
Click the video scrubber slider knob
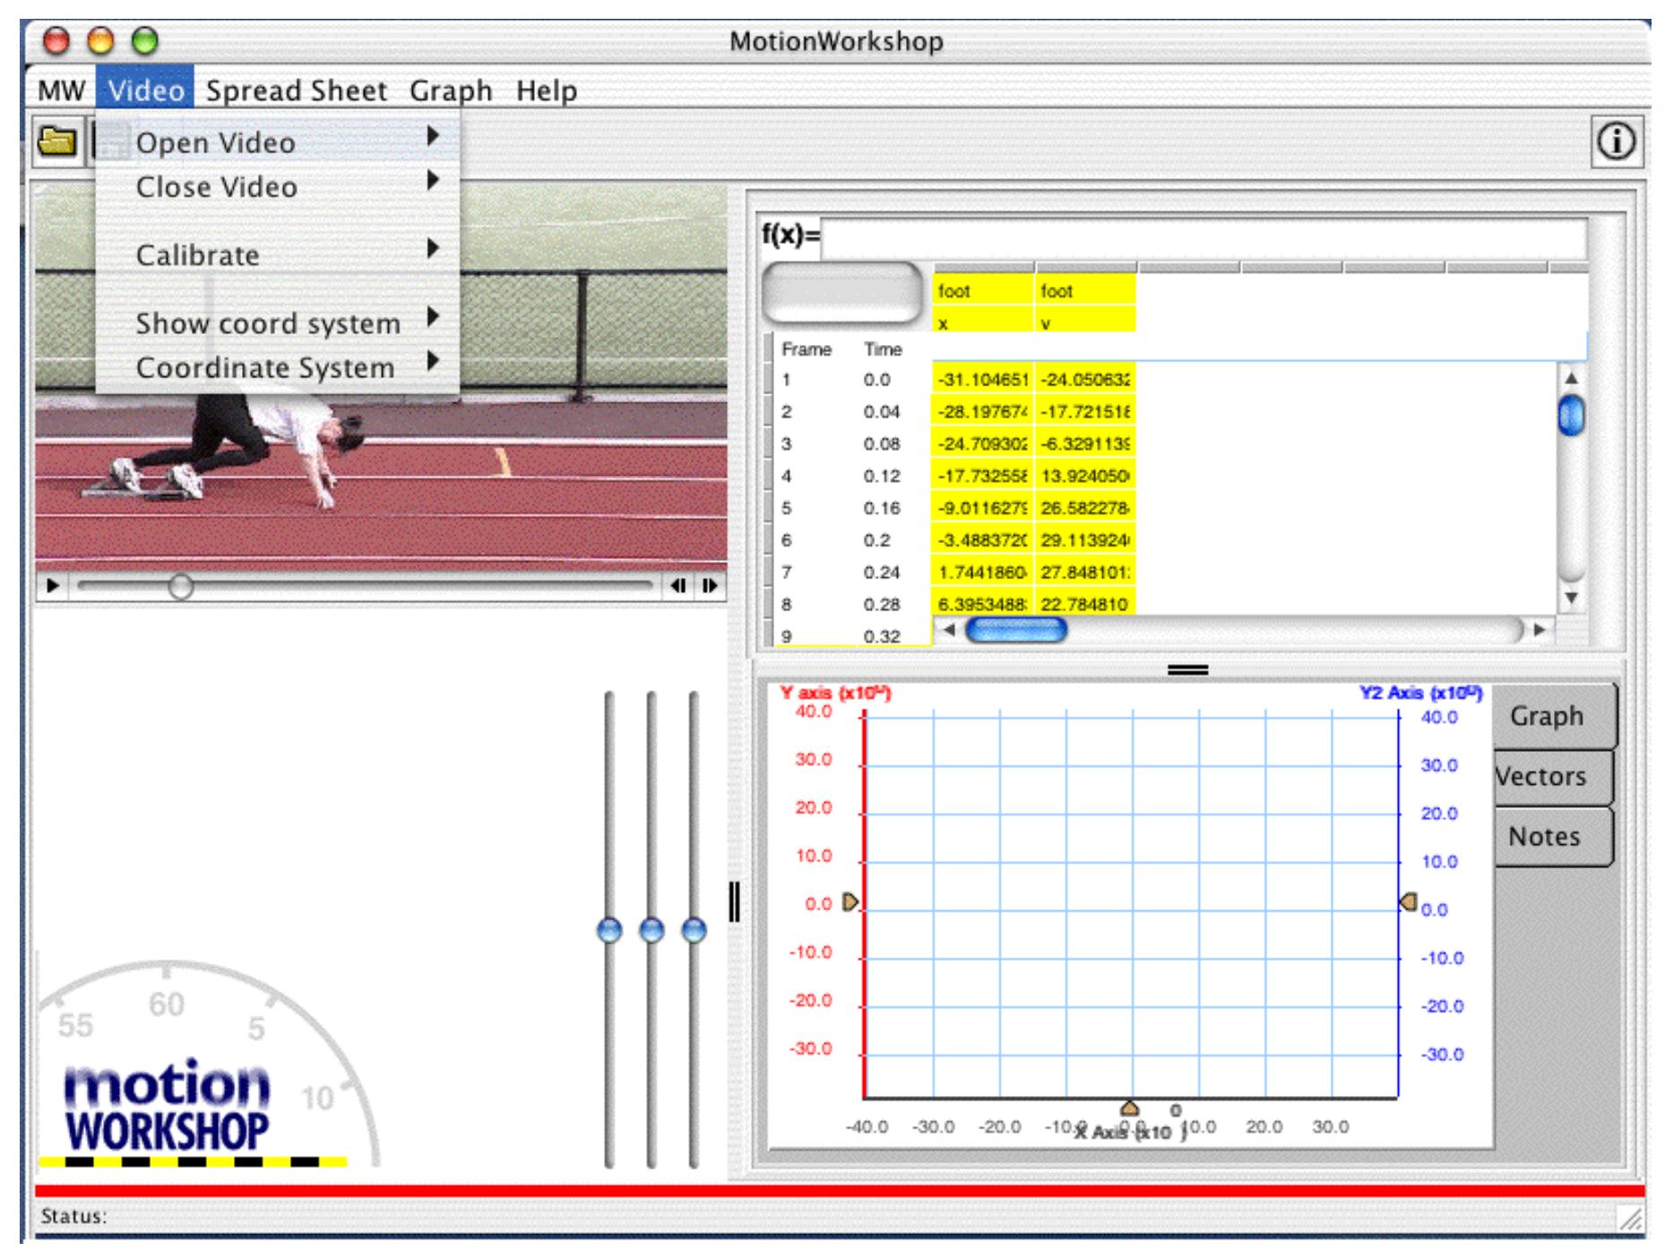[x=180, y=586]
